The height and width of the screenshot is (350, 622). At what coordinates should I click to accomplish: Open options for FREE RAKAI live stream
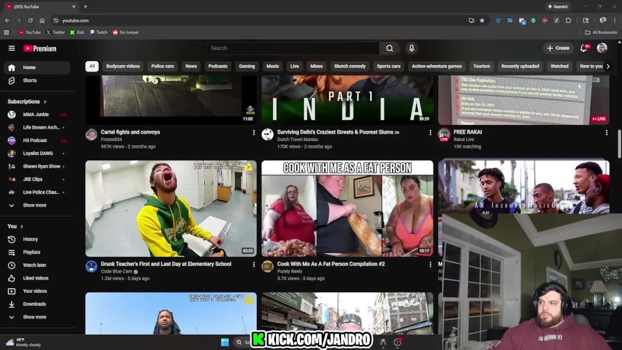point(606,132)
